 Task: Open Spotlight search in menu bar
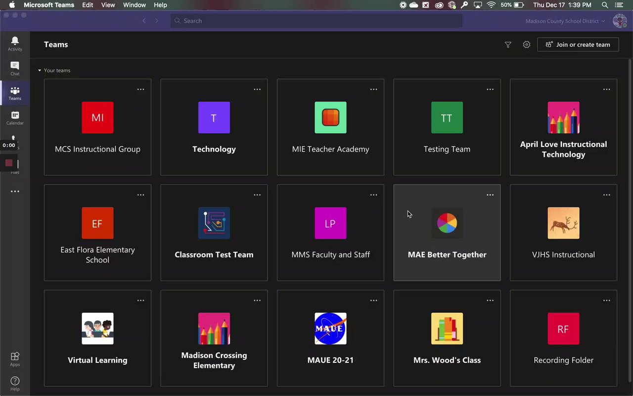[605, 5]
